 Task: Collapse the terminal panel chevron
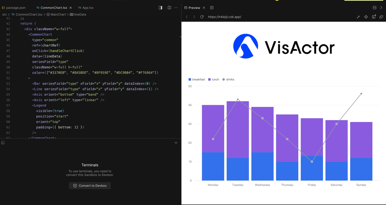(176, 143)
